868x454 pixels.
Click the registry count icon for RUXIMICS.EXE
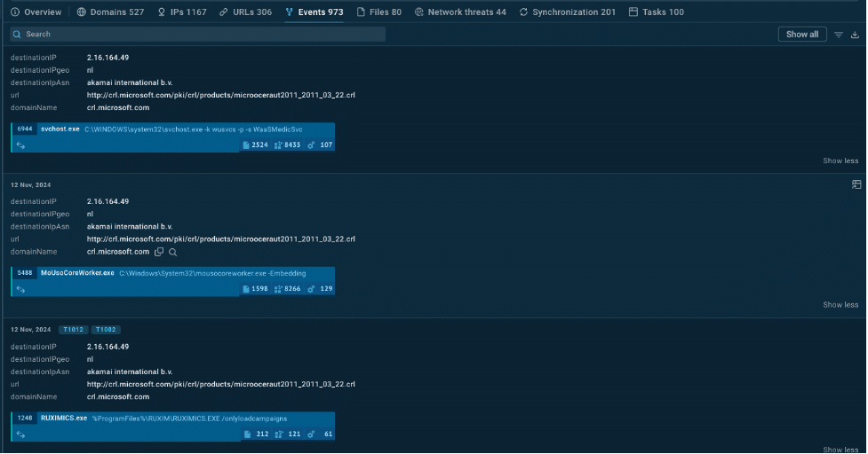point(280,434)
